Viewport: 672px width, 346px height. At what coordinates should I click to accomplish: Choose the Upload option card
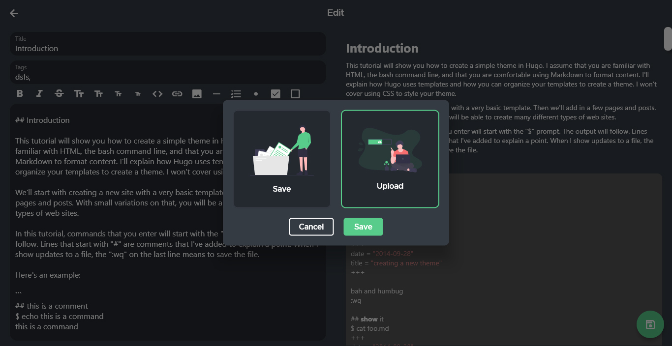(390, 159)
